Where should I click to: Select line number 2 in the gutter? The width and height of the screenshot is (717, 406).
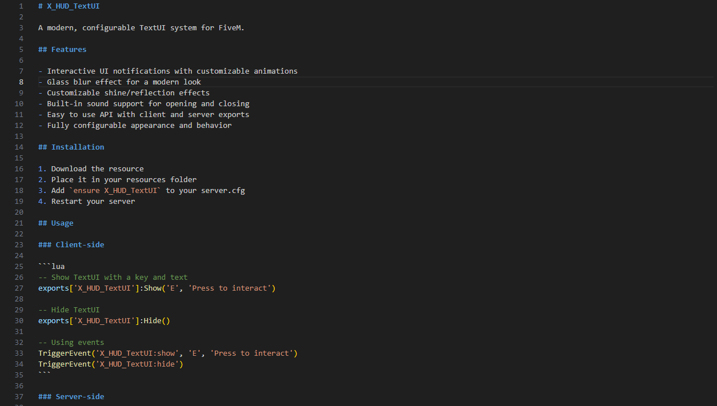tap(21, 17)
